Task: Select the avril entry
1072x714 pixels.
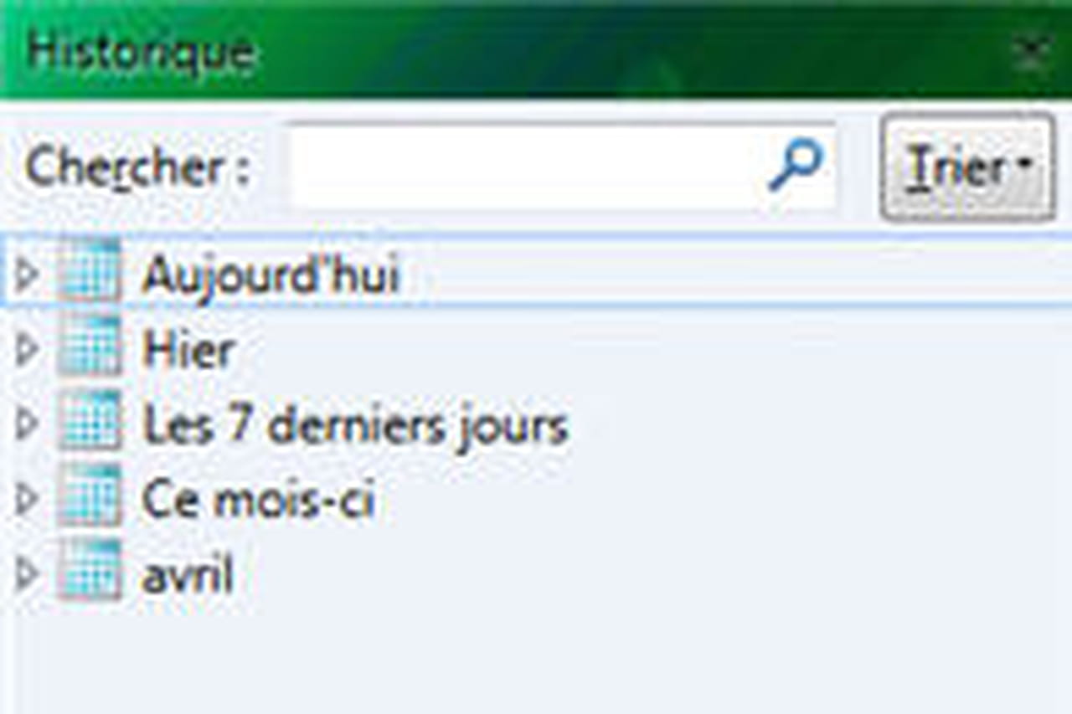Action: tap(188, 575)
